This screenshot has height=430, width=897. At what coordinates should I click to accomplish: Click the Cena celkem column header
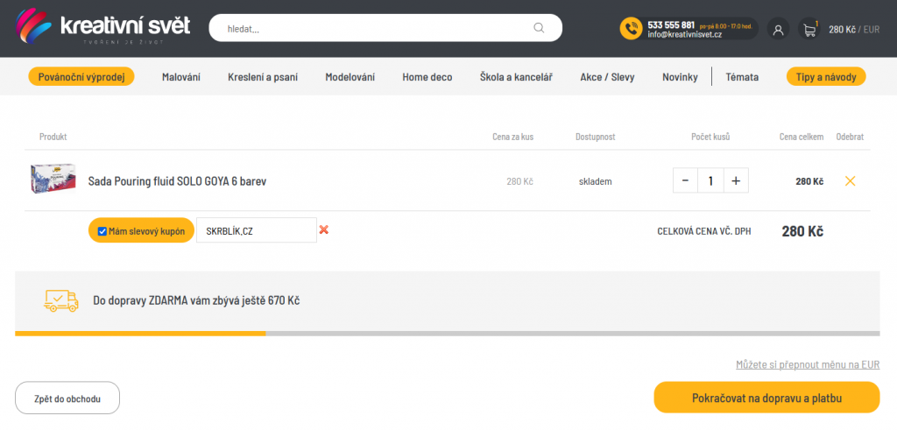(x=802, y=137)
